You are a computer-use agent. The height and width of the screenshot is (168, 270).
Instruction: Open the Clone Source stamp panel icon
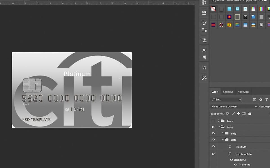204,40
